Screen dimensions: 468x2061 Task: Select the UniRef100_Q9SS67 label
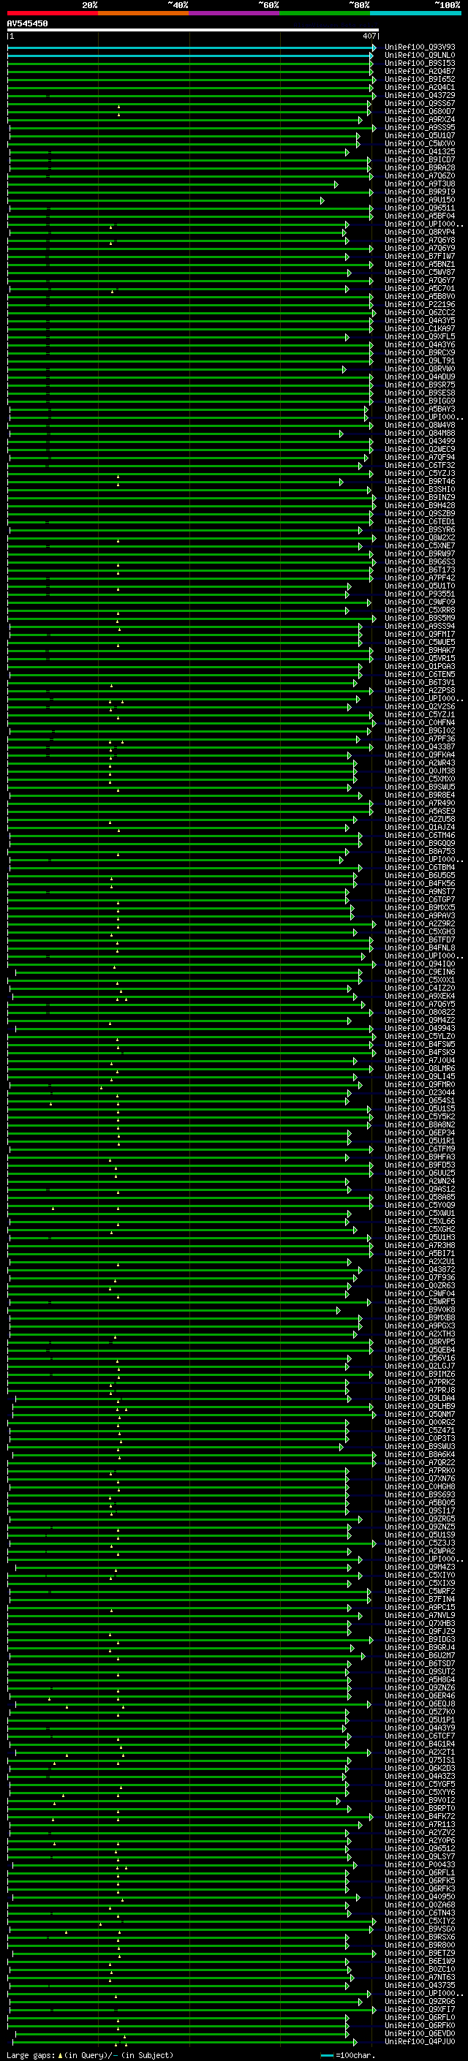tap(420, 103)
